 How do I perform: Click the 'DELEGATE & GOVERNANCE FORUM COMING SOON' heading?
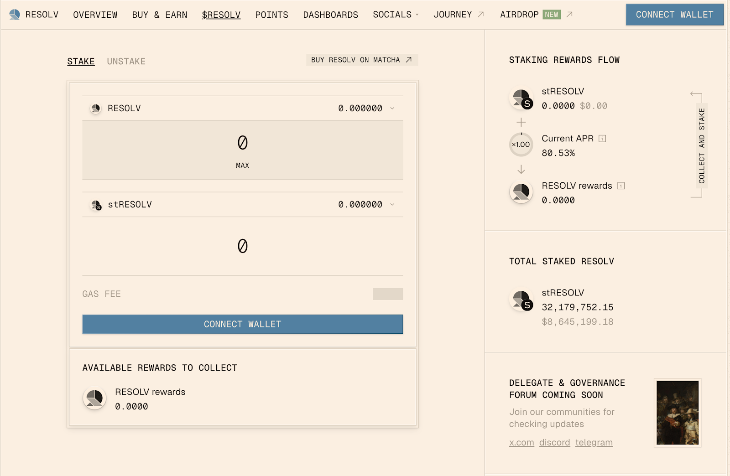tap(567, 389)
